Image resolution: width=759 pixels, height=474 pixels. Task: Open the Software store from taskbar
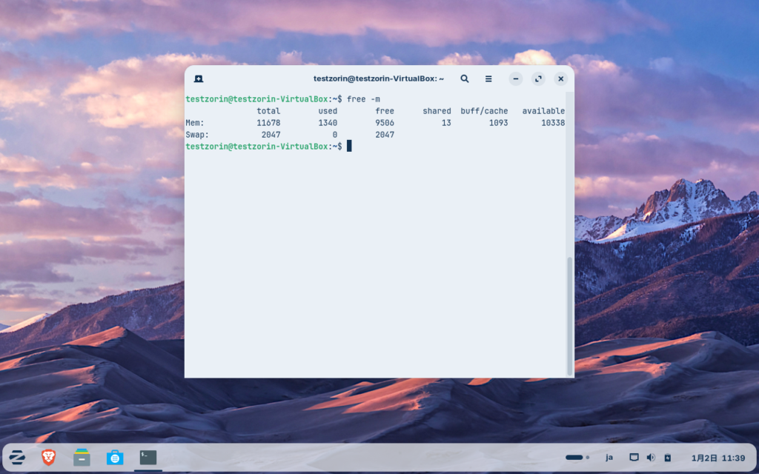[x=115, y=458]
